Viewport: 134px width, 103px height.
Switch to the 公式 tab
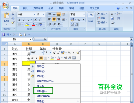click(51, 8)
